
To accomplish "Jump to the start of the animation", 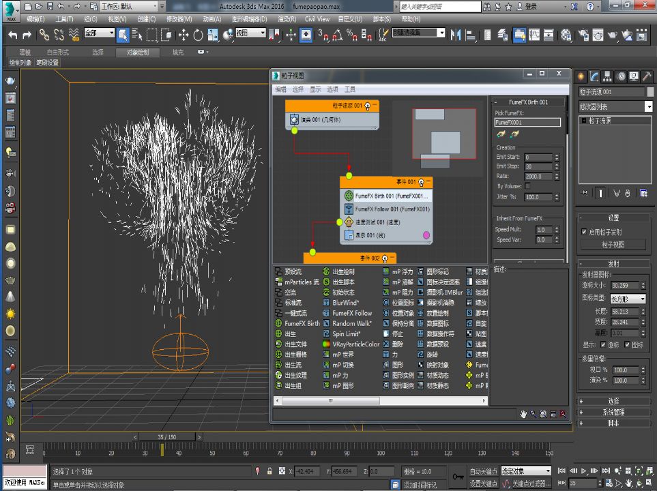I will pos(562,471).
